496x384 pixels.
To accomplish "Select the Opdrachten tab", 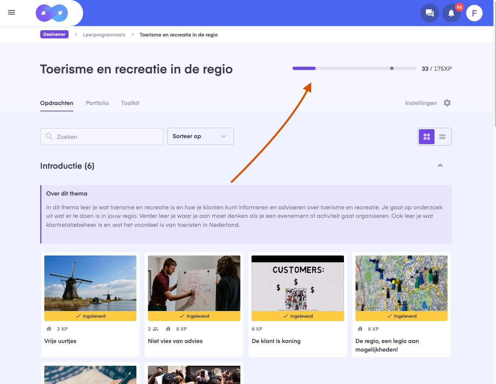I will tap(57, 103).
